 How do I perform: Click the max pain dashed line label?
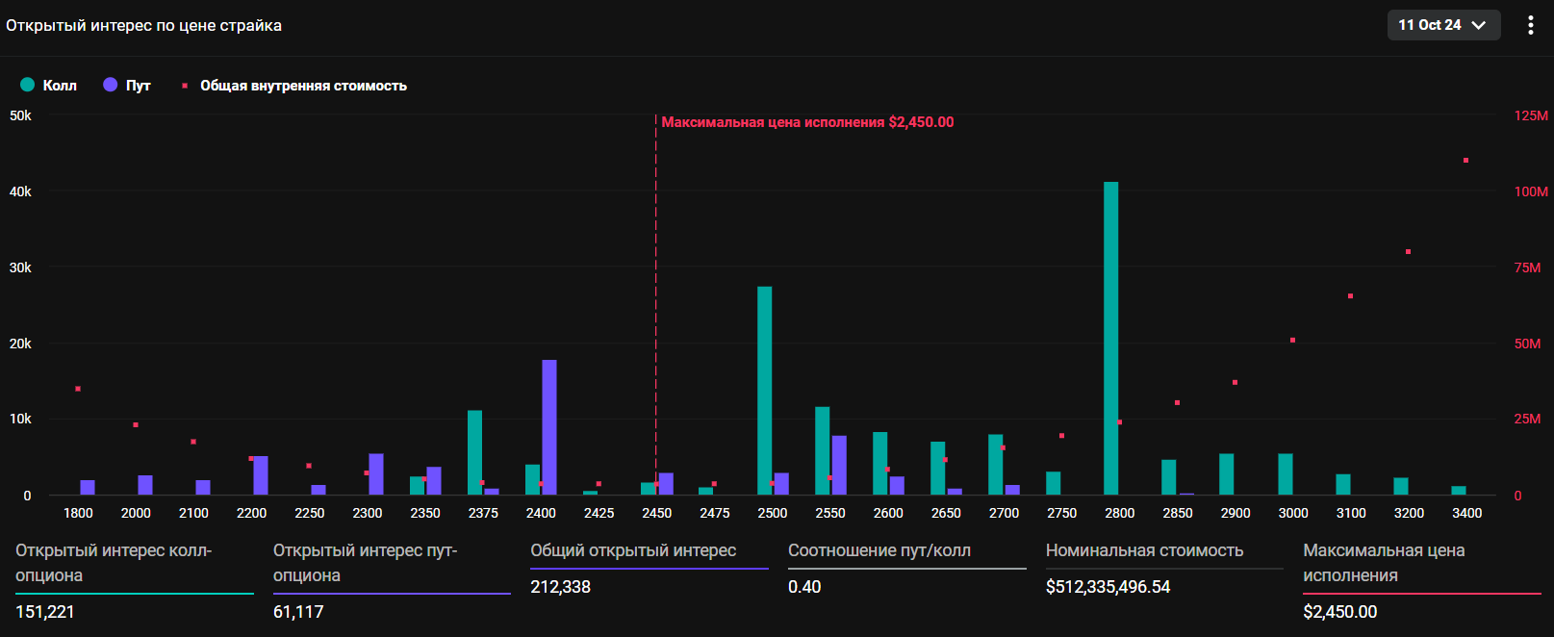(x=806, y=122)
